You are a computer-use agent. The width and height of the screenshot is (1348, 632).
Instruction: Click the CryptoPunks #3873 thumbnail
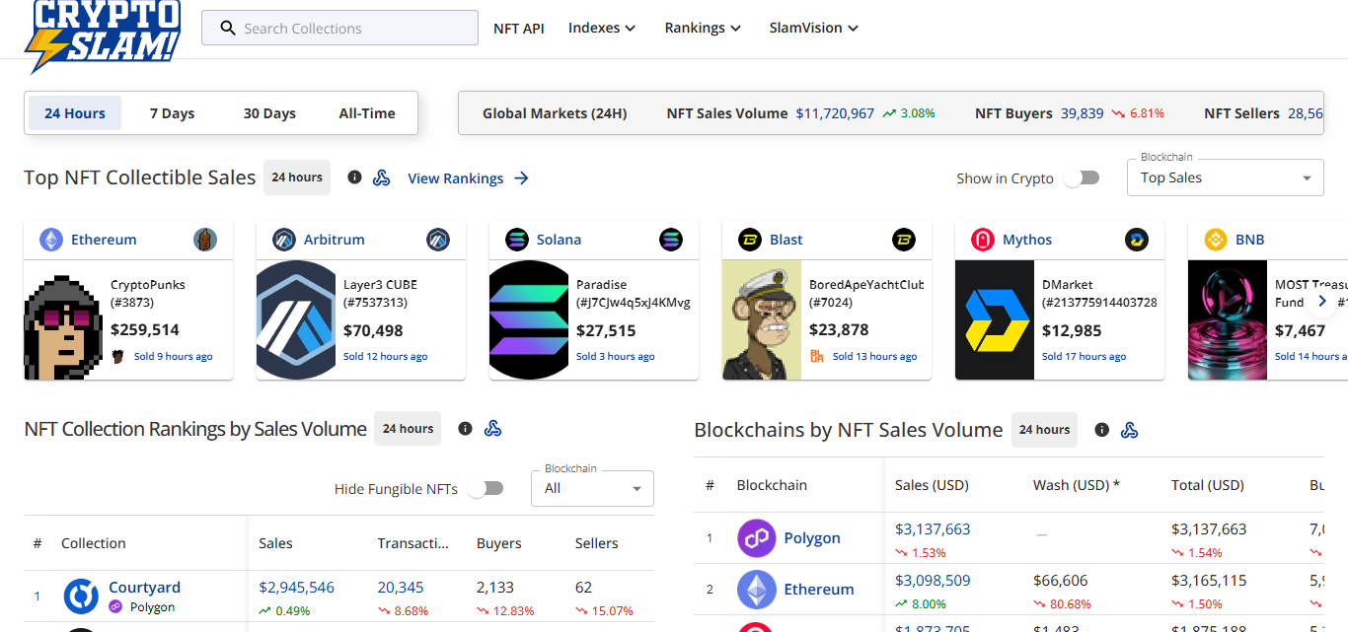pyautogui.click(x=64, y=320)
